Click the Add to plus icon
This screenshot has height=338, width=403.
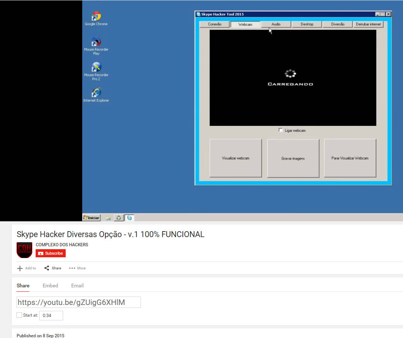click(20, 268)
